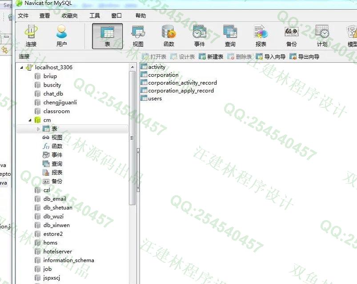Select the cm database
The height and width of the screenshot is (284, 357).
point(47,120)
